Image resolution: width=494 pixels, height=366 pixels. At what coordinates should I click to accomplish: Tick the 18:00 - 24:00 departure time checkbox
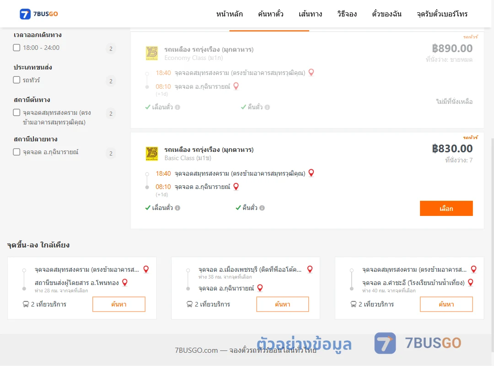(17, 48)
